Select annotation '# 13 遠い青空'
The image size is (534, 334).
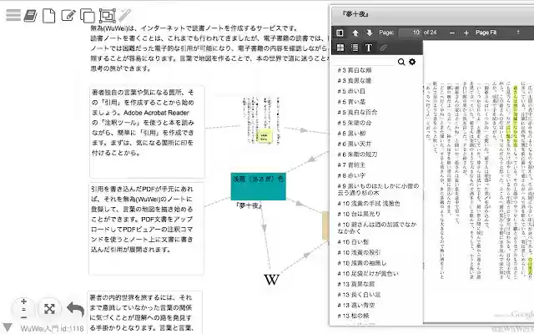click(x=355, y=306)
